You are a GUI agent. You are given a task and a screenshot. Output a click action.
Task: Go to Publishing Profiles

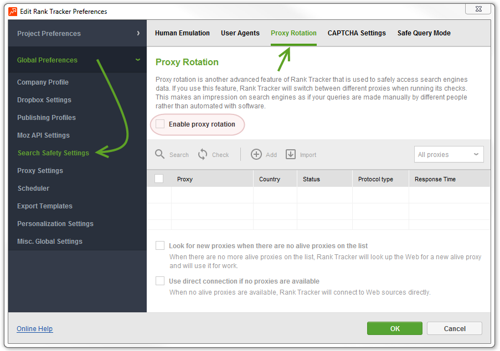click(x=47, y=117)
